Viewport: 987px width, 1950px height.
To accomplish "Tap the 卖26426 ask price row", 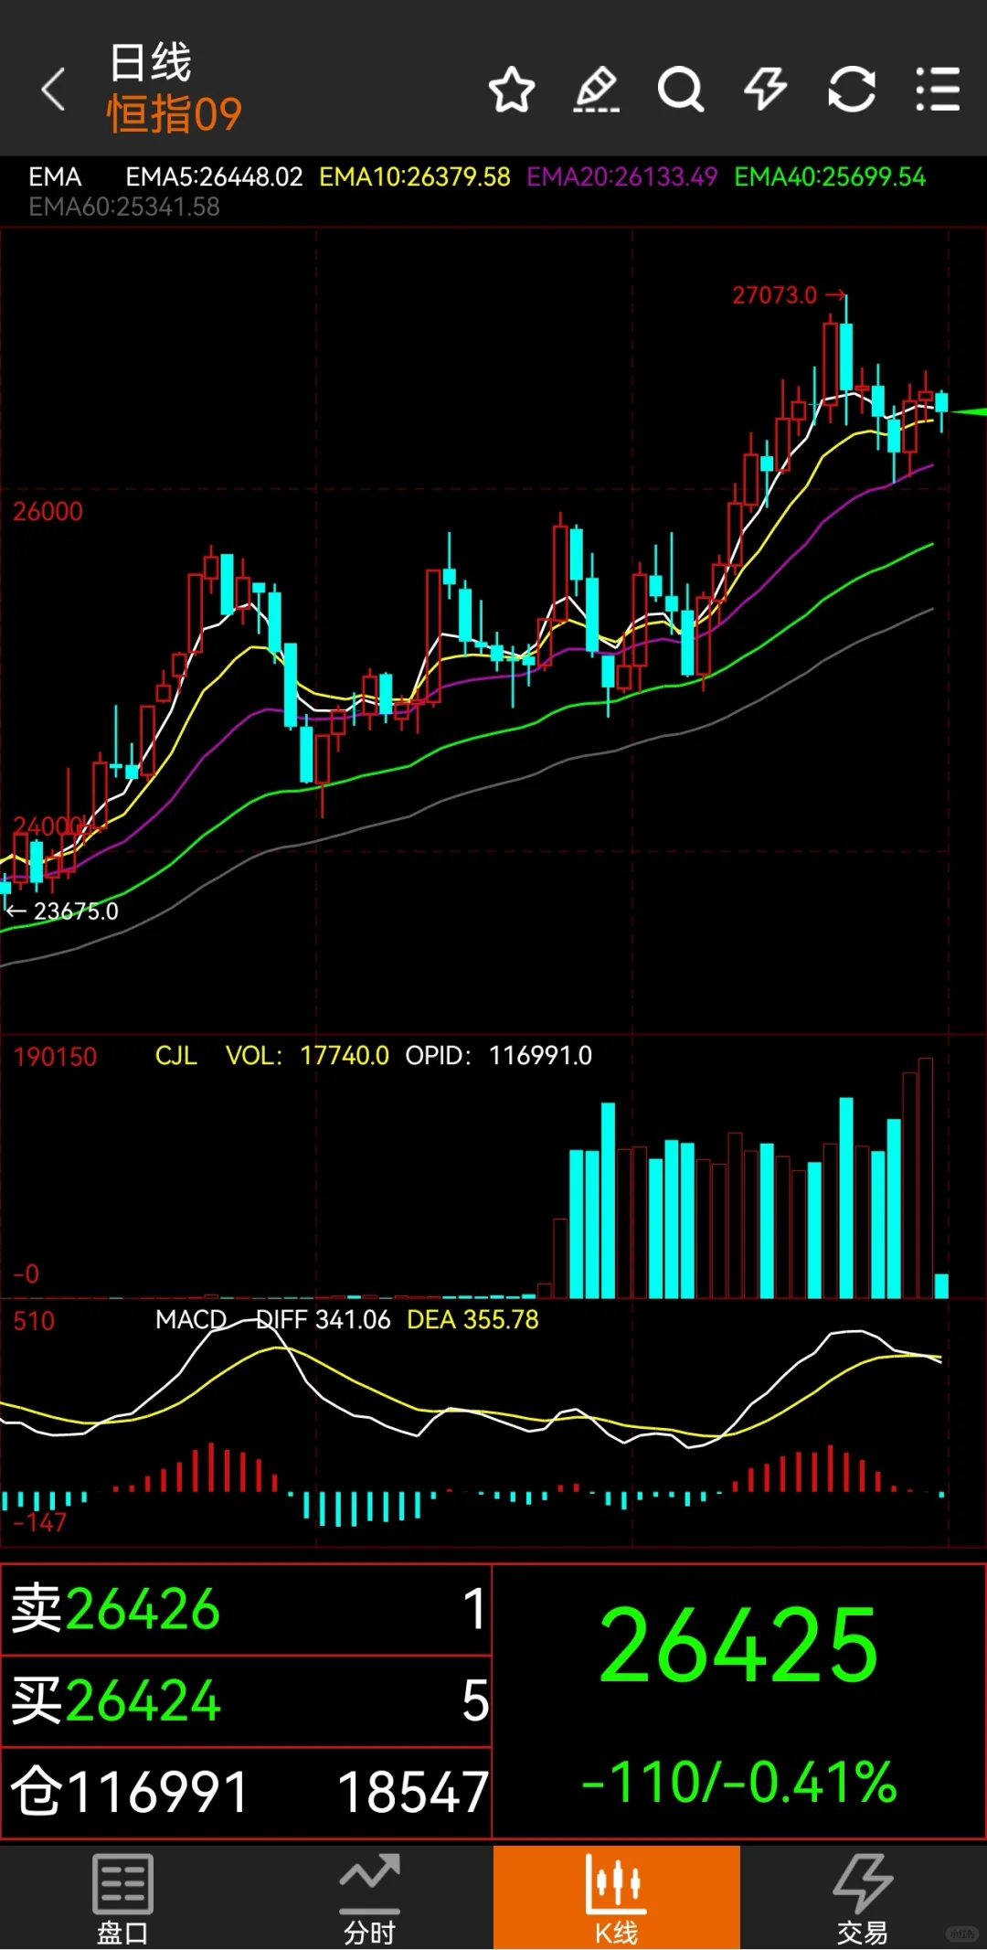I will pos(247,1610).
